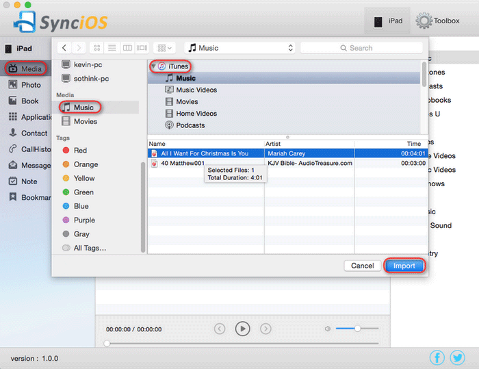Switch dialog to cover flow view

point(142,48)
